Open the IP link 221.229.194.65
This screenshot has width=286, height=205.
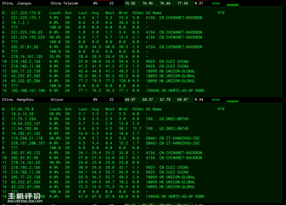click(x=27, y=32)
